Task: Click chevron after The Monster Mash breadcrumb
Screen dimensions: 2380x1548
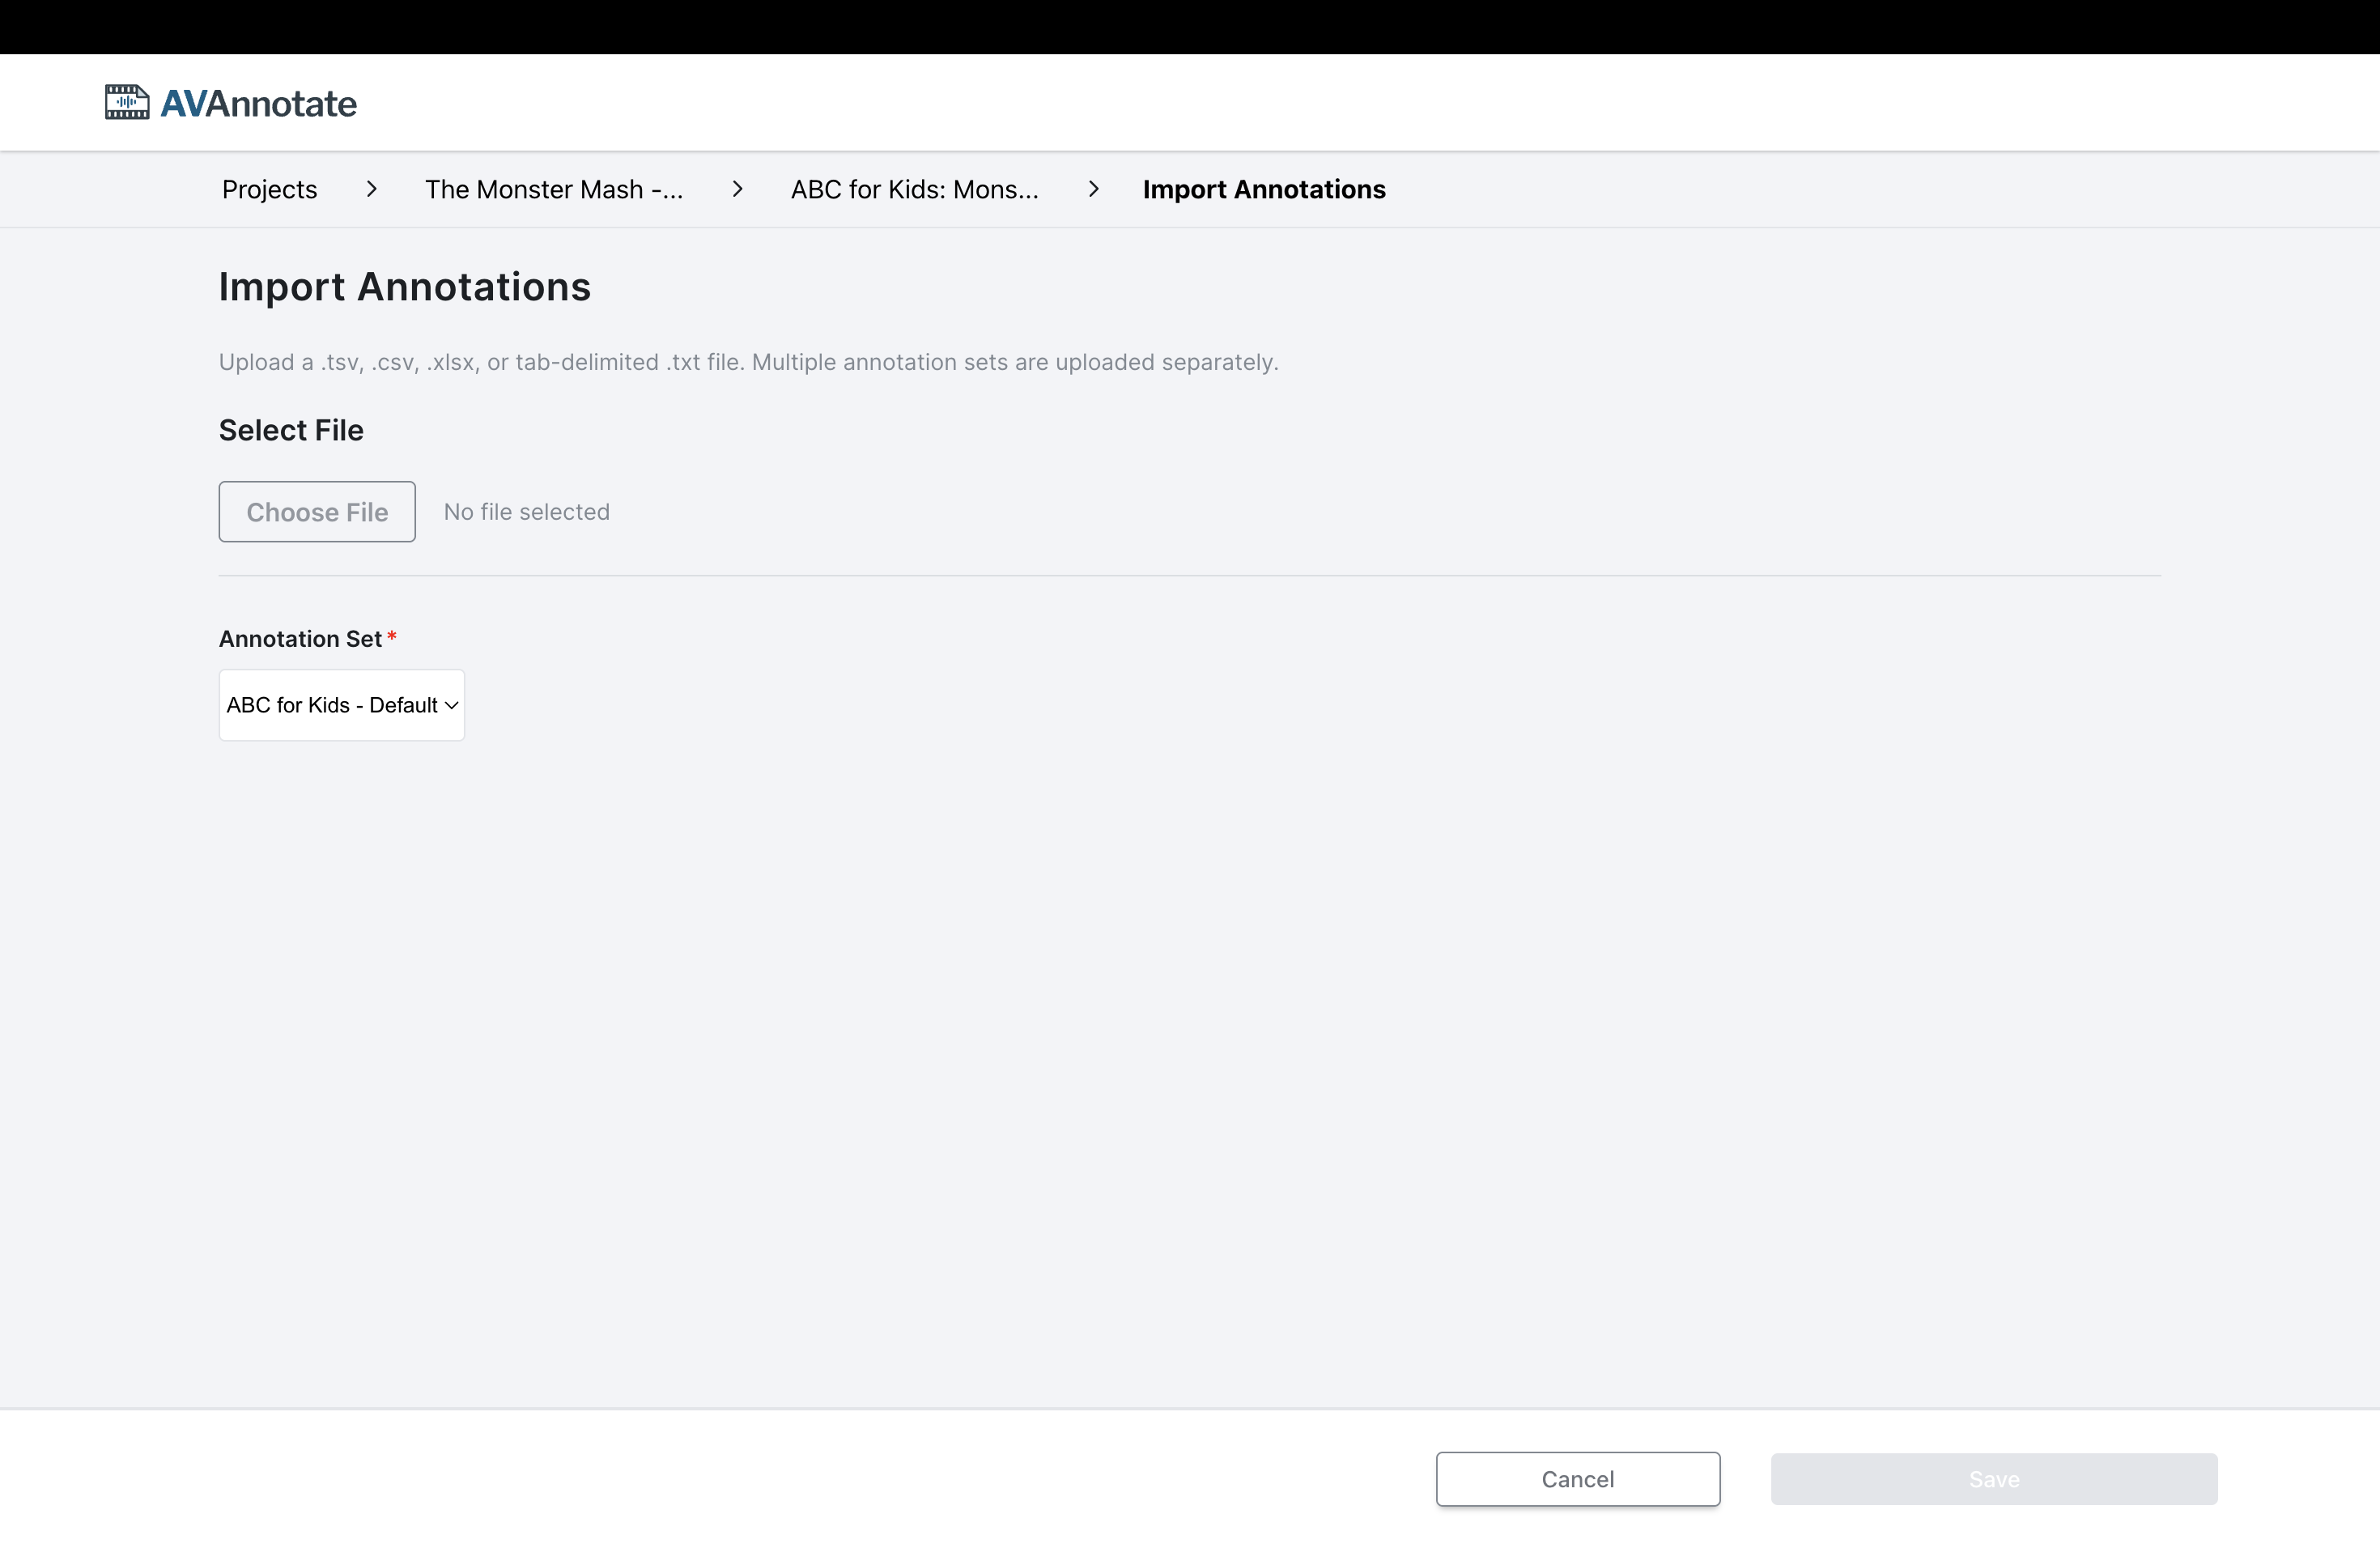Action: (x=737, y=189)
